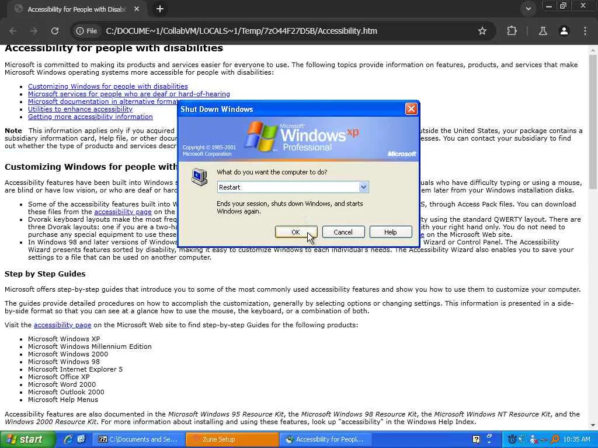Open accessibility page link in Access Pack bullet
The image size is (598, 448).
[x=123, y=212]
